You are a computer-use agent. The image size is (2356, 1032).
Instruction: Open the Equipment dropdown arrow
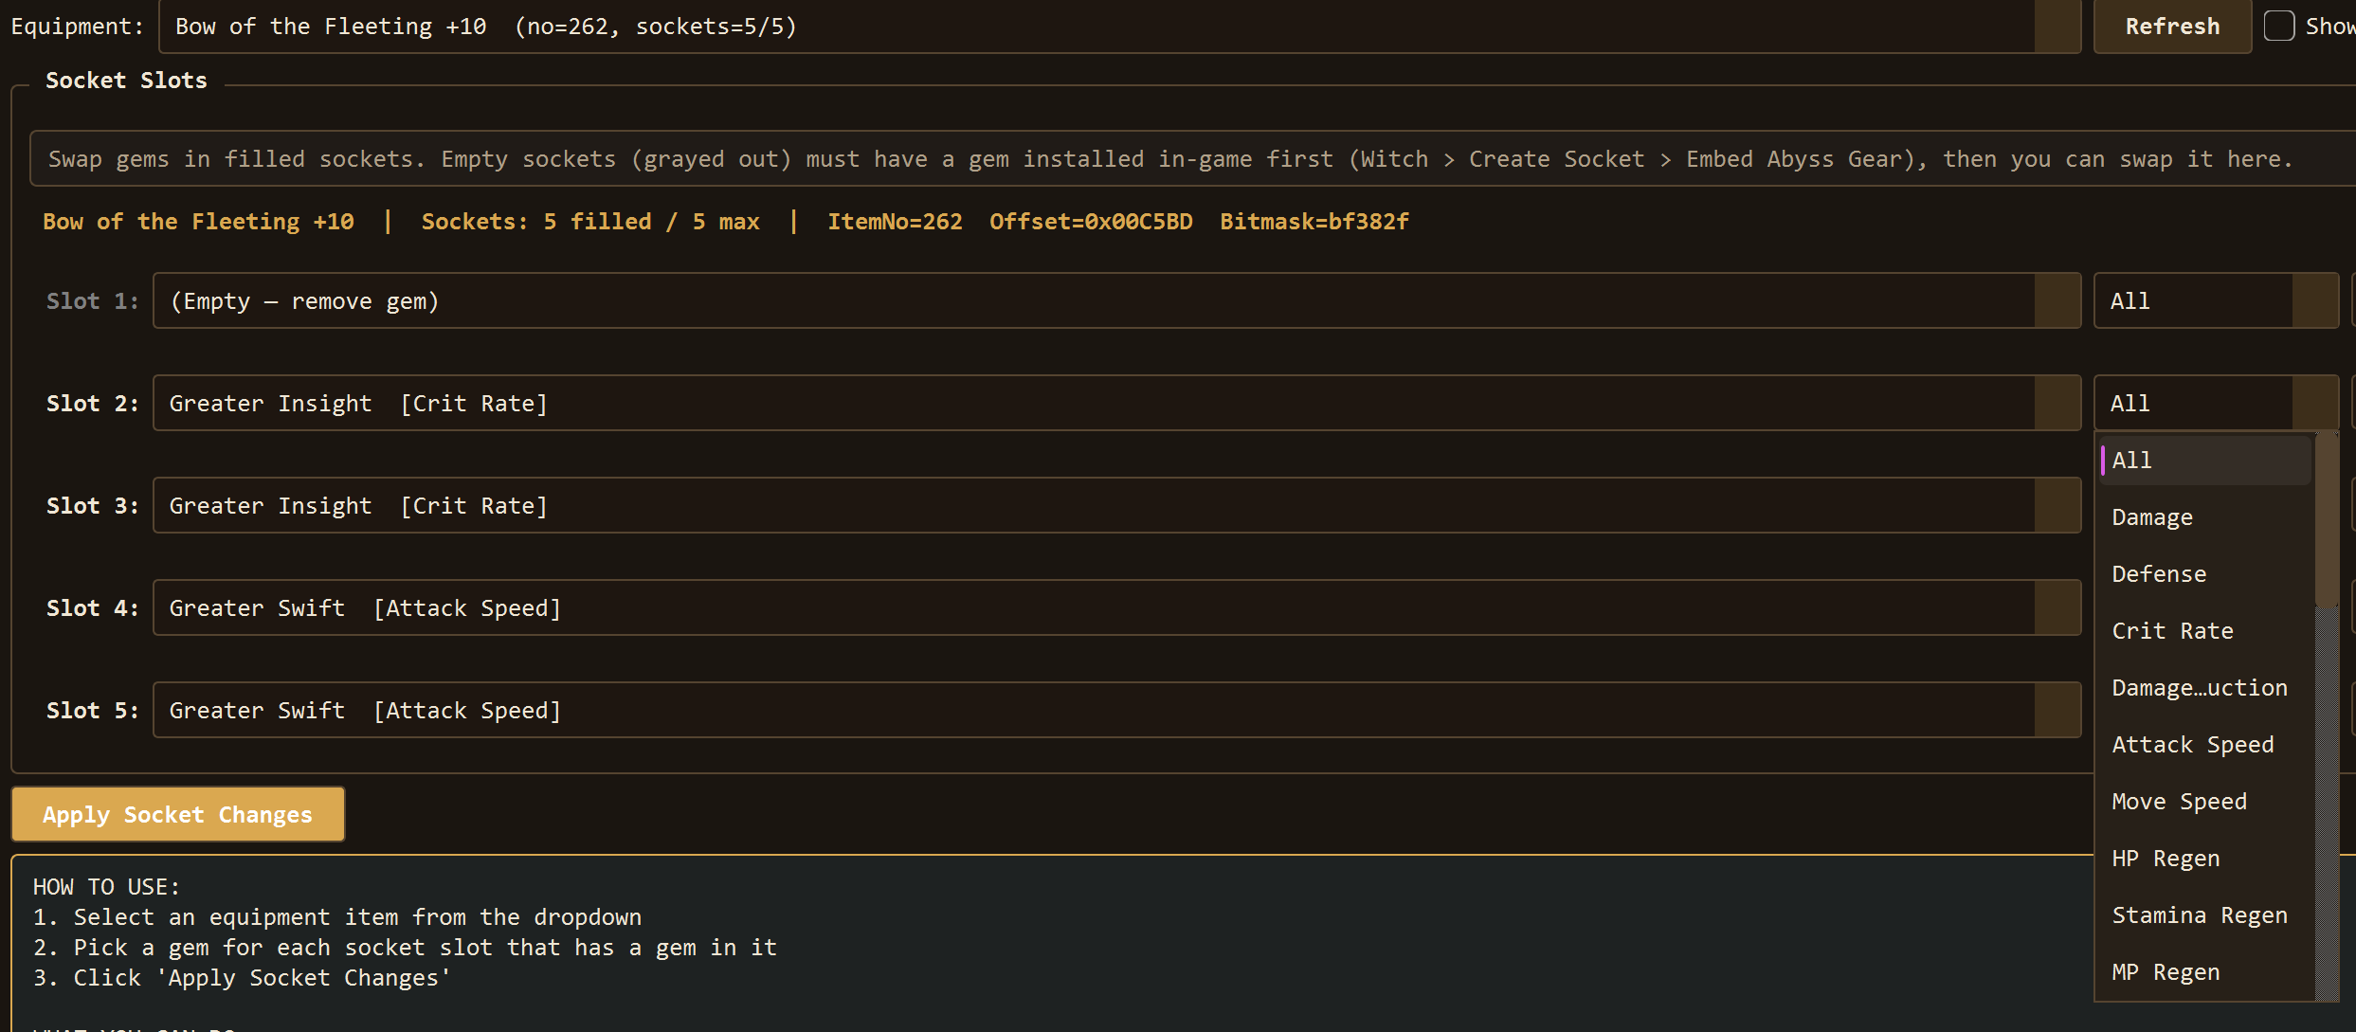click(2057, 27)
